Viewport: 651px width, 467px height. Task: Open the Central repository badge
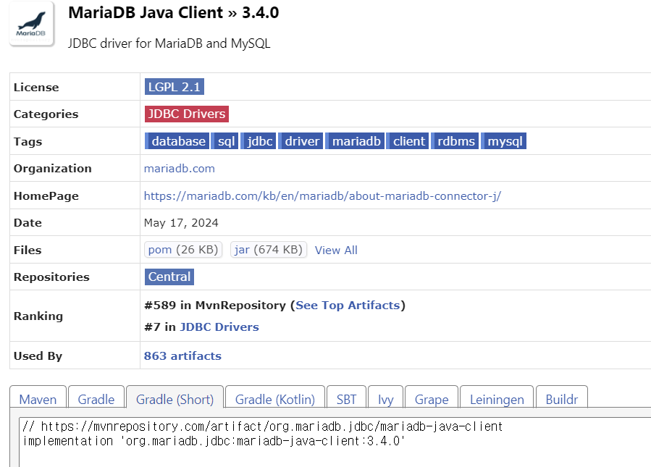coord(169,277)
